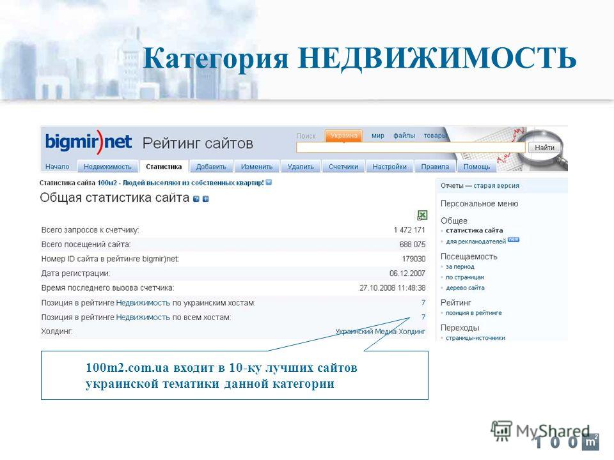Open the Украинский Медиа Холдинг link

pyautogui.click(x=380, y=332)
